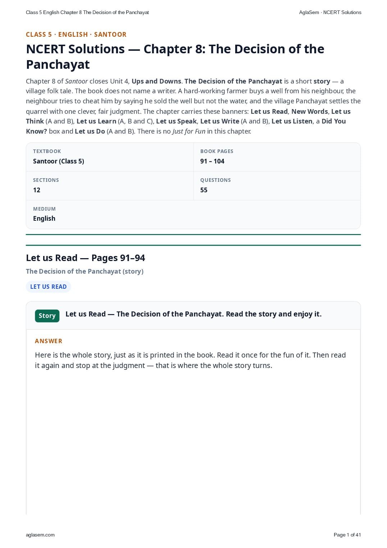Image resolution: width=387 pixels, height=548 pixels.
Task: Click the AglaSem · NCERT Solutions header text
Action: [x=330, y=12]
